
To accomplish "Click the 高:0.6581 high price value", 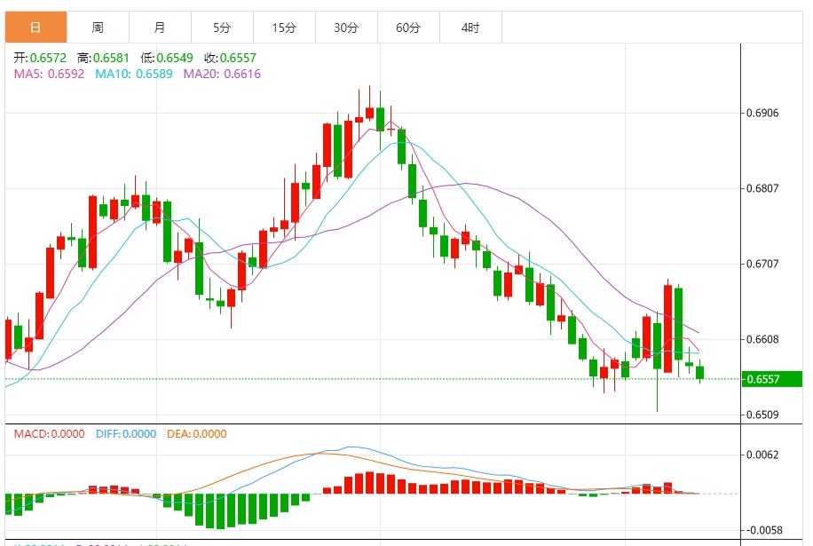I will (103, 58).
